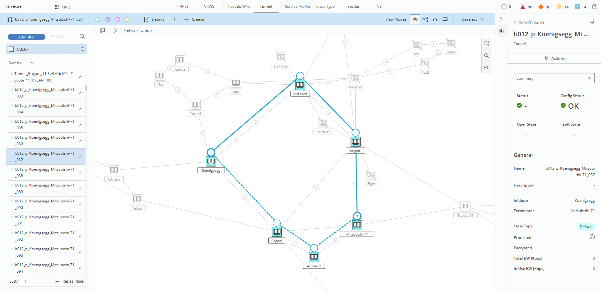The image size is (601, 293).
Task: Click the zoom out magnifier icon
Action: point(486,68)
